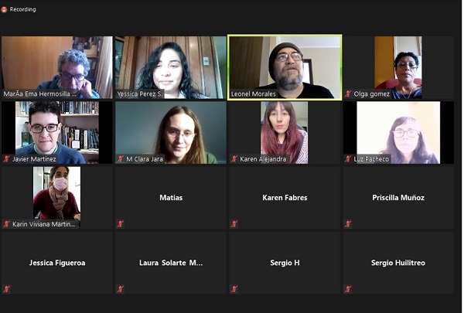Click muted mic icon in Priscilla Muñoz tile
Viewport: 464px width, 313px height.
[348, 224]
